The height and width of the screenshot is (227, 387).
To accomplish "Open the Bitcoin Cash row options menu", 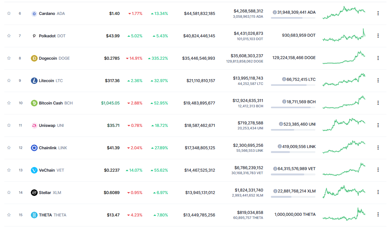I will (378, 103).
